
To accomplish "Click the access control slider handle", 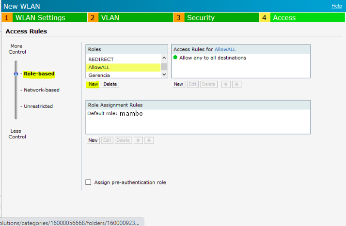I will coord(16,74).
